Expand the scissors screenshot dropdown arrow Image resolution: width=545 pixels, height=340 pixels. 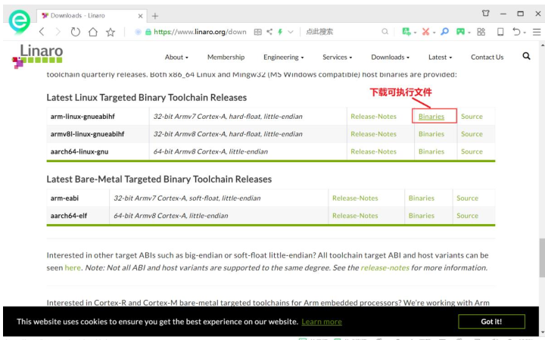click(x=434, y=33)
